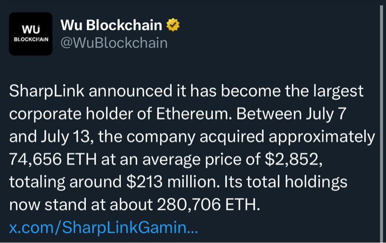Click the @WuBlockchain handle

pyautogui.click(x=113, y=43)
